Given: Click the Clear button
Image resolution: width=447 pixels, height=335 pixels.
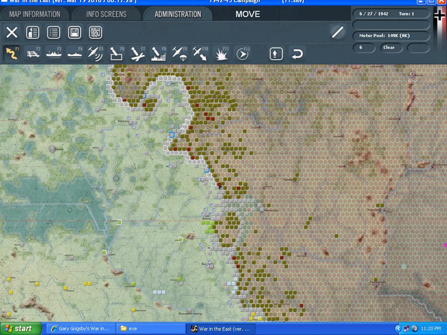Looking at the screenshot, I should pos(391,48).
